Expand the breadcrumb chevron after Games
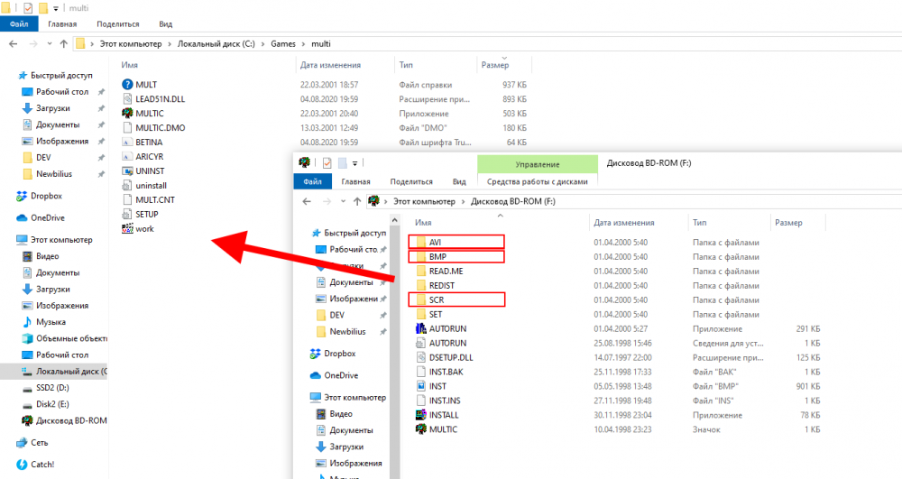 point(303,43)
